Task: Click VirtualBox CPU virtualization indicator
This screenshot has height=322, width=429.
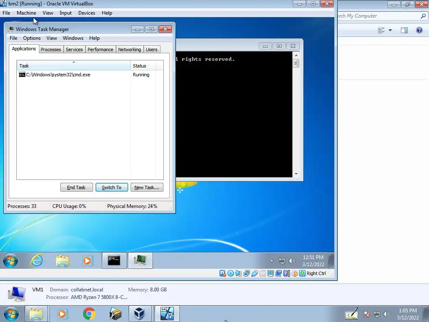Action: (286, 273)
